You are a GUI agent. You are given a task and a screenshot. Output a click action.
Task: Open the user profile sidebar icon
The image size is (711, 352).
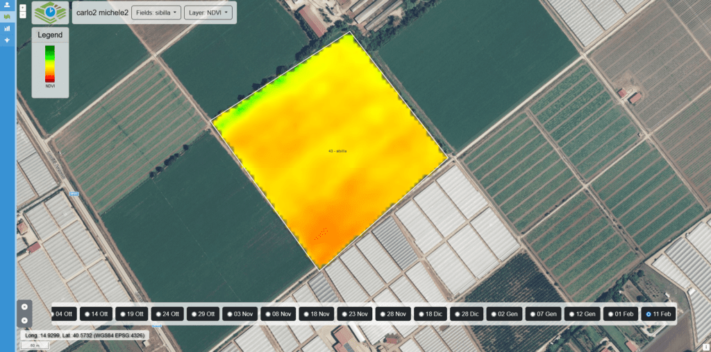click(x=7, y=5)
